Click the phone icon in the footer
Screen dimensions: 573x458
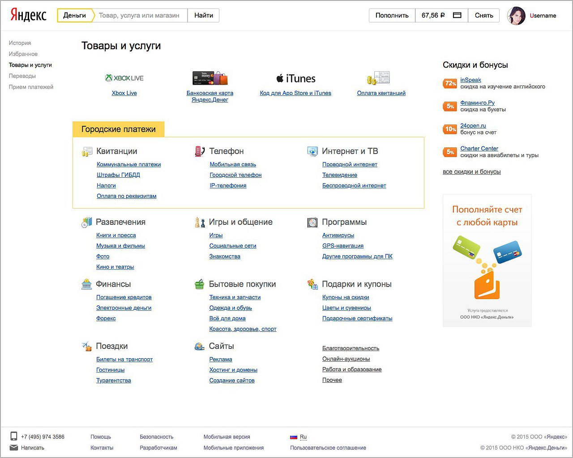click(x=14, y=437)
